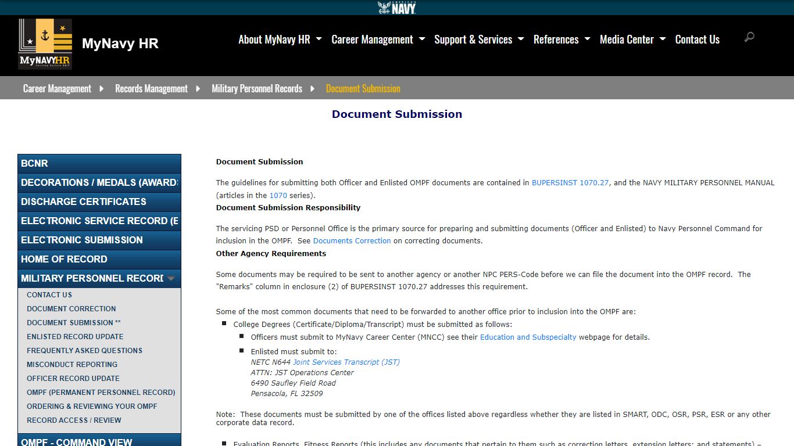Open sidebar Contact Us link
The width and height of the screenshot is (794, 446).
(x=49, y=295)
